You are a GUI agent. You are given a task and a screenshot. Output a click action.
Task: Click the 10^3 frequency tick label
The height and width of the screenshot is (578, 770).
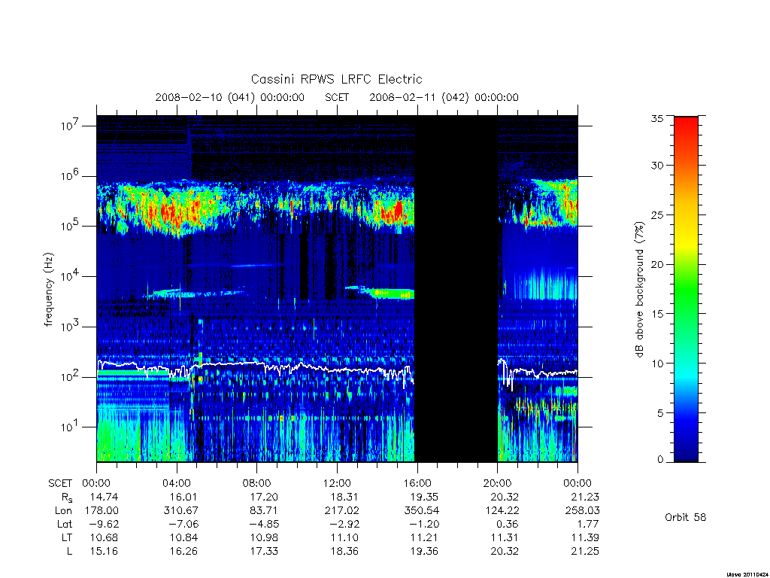click(71, 327)
